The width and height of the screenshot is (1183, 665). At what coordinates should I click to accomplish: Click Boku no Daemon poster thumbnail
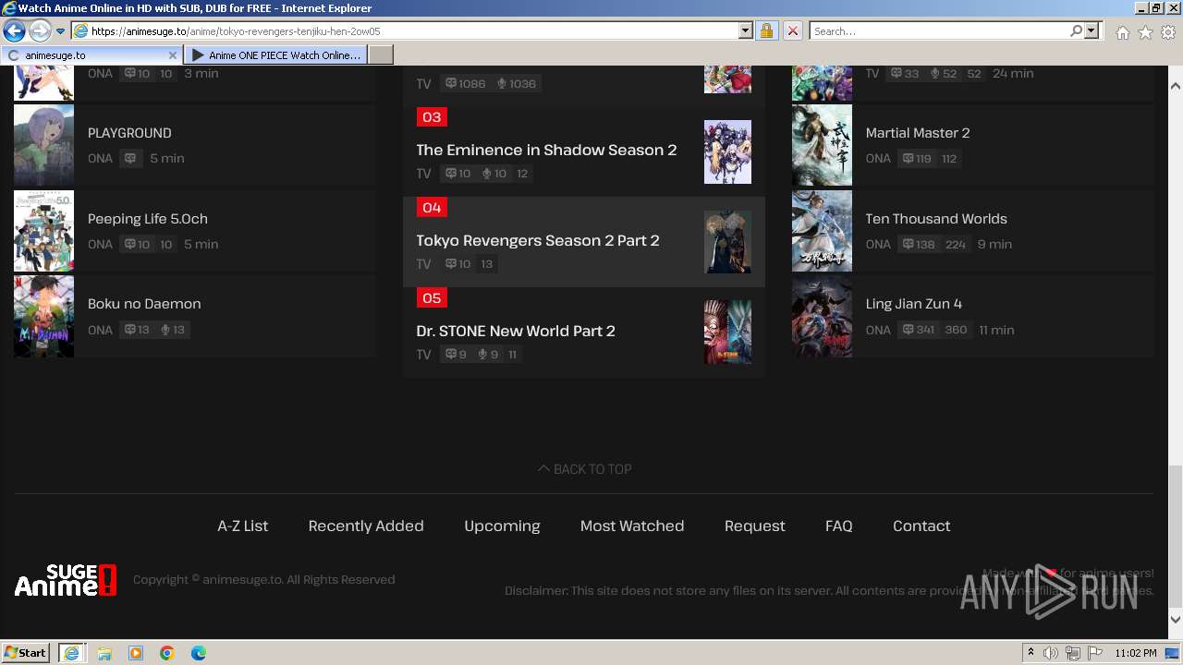pos(43,317)
